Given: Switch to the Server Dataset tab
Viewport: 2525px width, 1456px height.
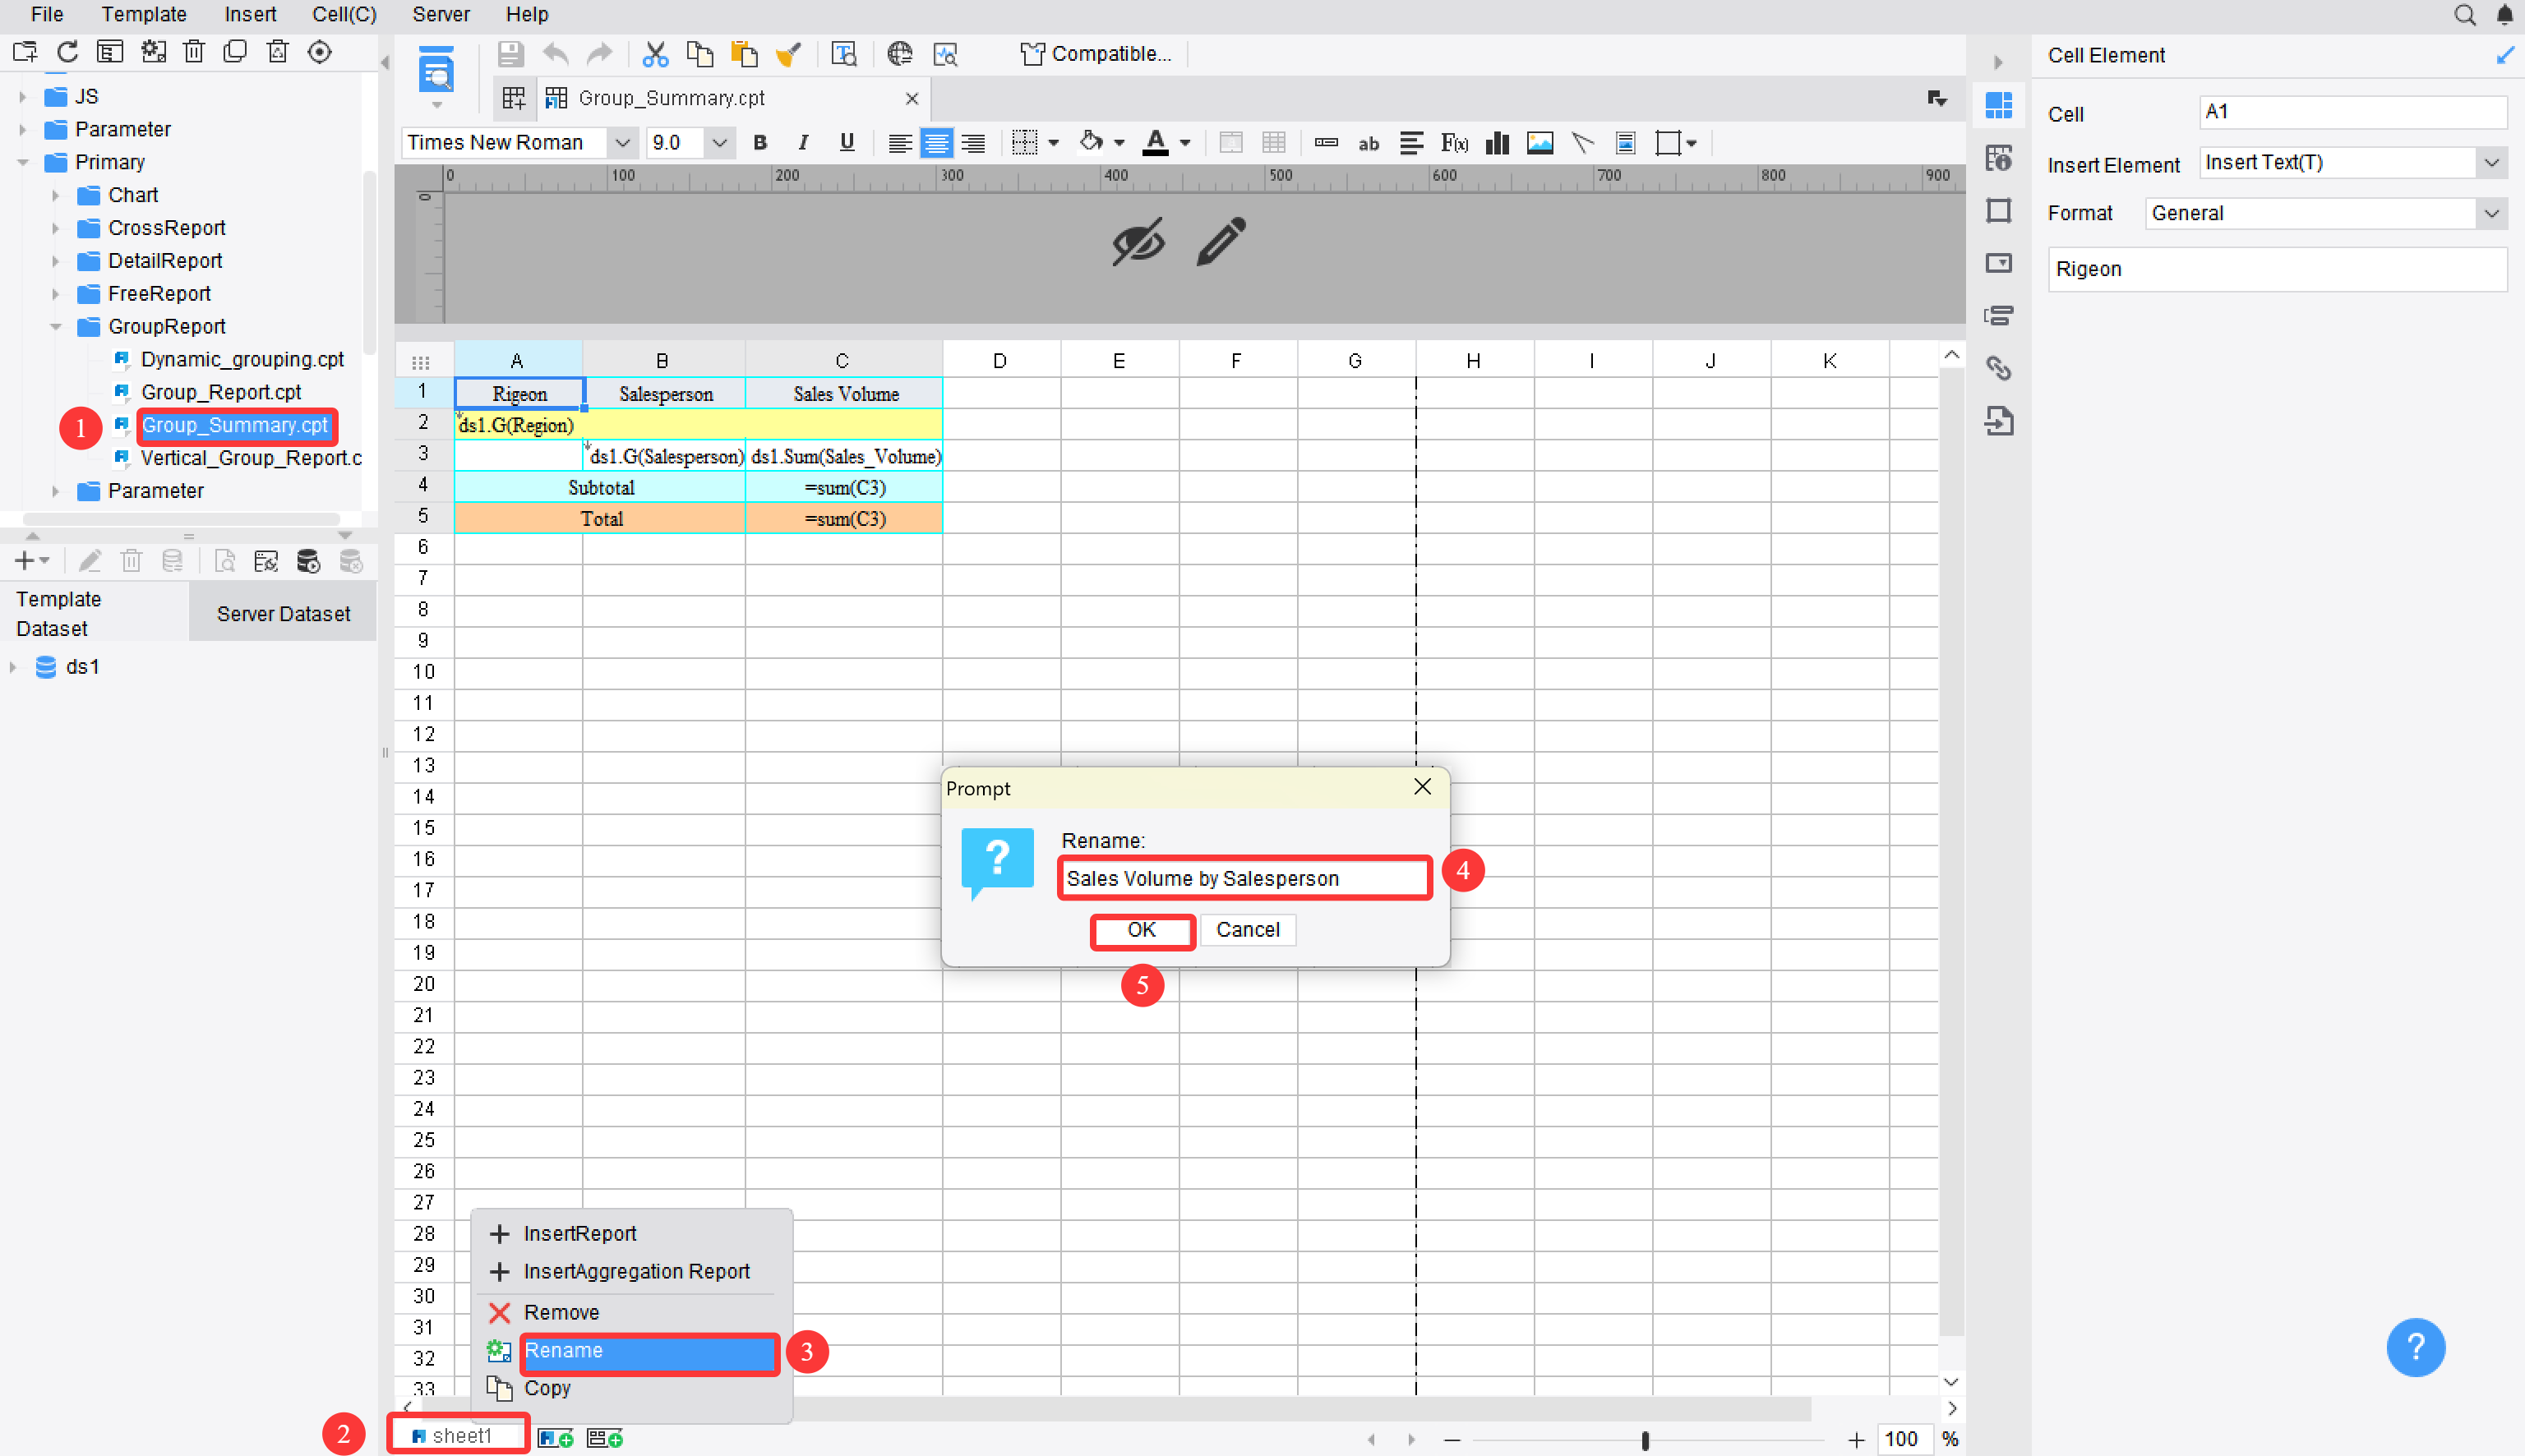Looking at the screenshot, I should click(x=282, y=612).
